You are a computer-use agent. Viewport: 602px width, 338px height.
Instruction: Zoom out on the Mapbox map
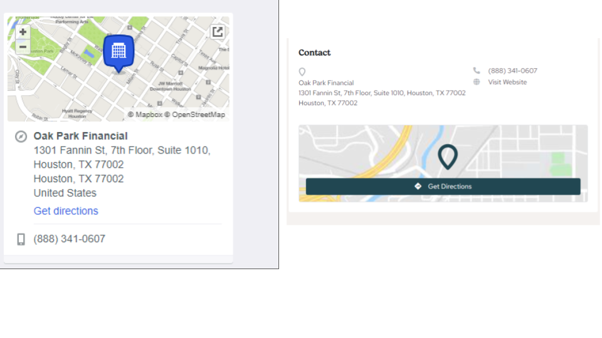point(23,47)
